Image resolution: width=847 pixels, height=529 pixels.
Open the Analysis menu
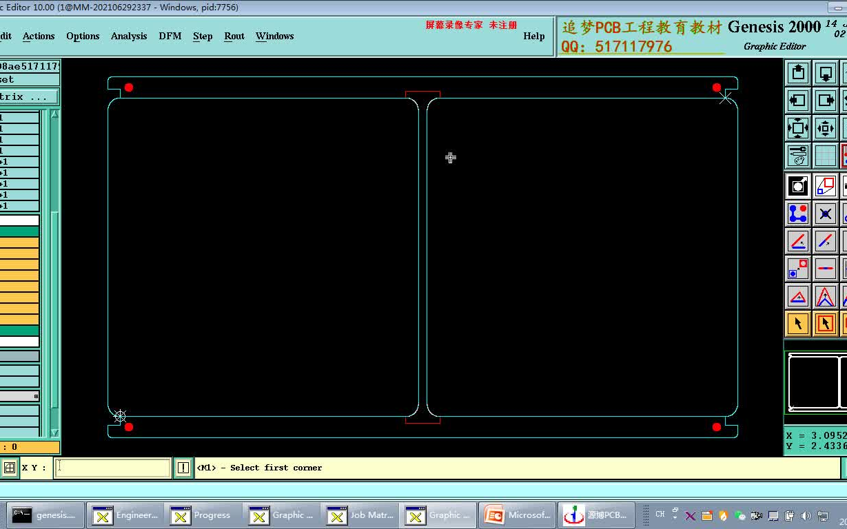[129, 36]
